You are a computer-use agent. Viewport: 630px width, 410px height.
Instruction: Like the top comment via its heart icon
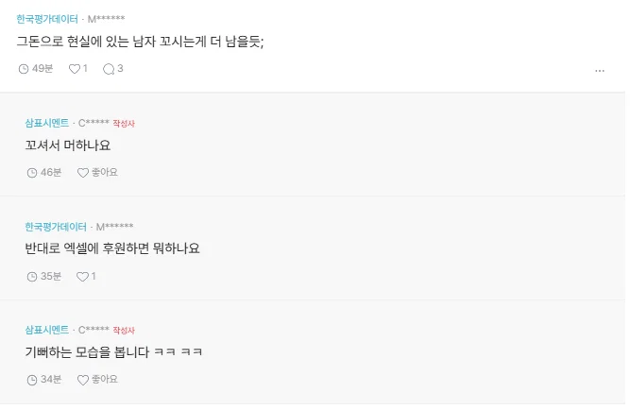point(75,69)
